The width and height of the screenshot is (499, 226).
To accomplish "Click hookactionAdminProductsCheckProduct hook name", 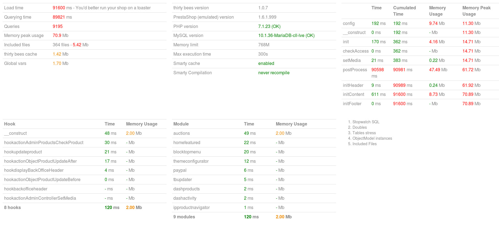I will point(44,143).
